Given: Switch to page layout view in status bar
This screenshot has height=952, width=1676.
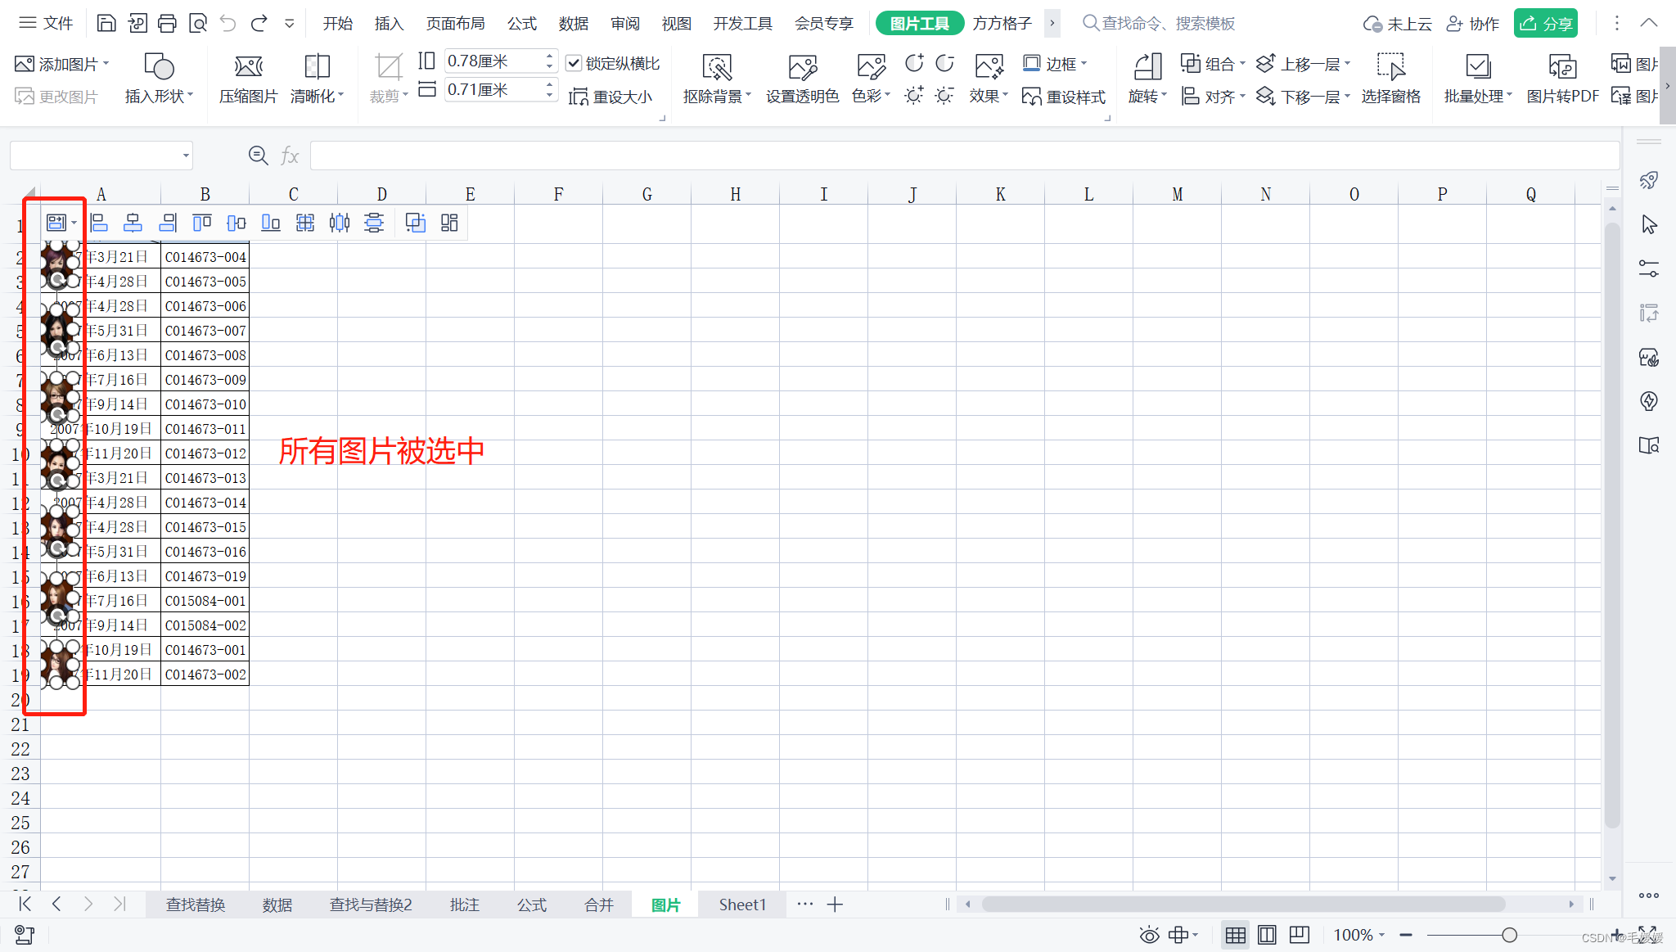Looking at the screenshot, I should pos(1267,935).
